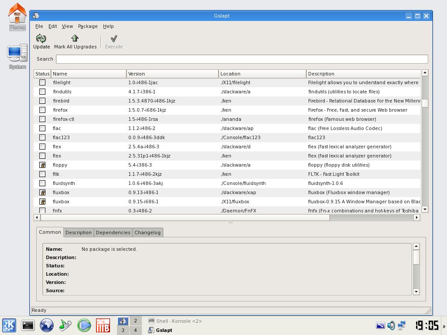Click horizontal scrollbar left arrow
Image resolution: width=447 pixels, height=335 pixels.
point(37,217)
